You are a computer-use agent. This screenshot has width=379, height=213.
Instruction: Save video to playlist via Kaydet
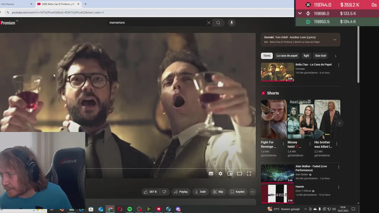(237, 192)
